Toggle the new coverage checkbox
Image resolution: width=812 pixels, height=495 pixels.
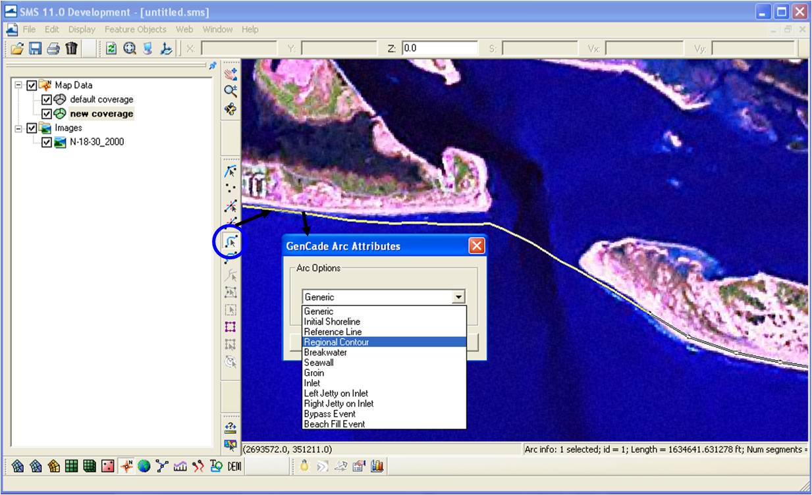[x=46, y=113]
